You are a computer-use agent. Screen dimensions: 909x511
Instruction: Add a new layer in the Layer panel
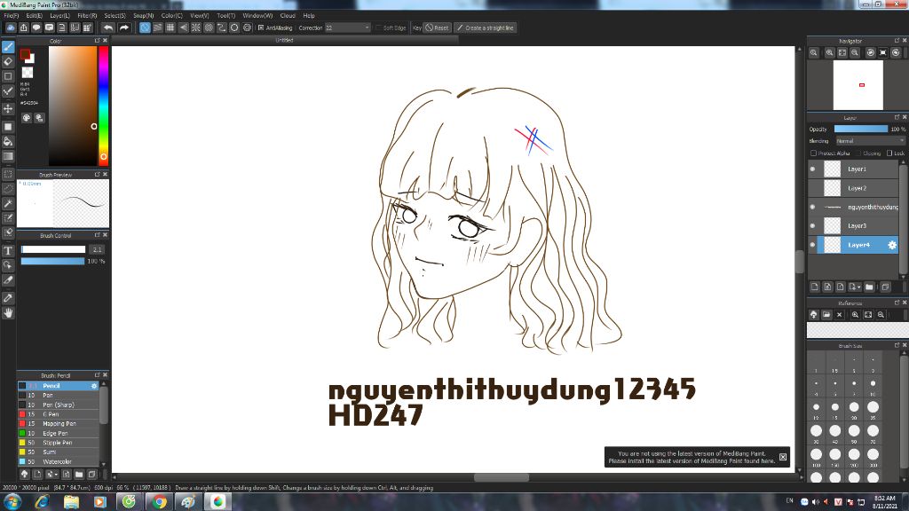(x=815, y=287)
